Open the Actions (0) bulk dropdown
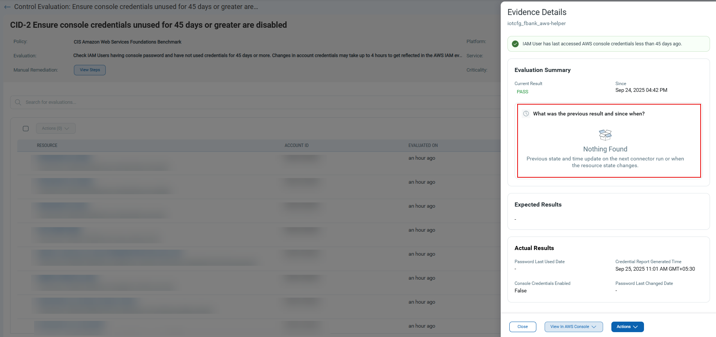 pos(56,129)
